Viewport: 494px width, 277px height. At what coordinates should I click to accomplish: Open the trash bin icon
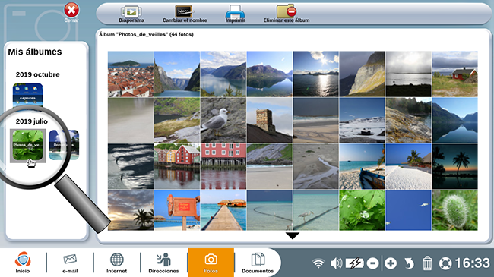coord(427,263)
